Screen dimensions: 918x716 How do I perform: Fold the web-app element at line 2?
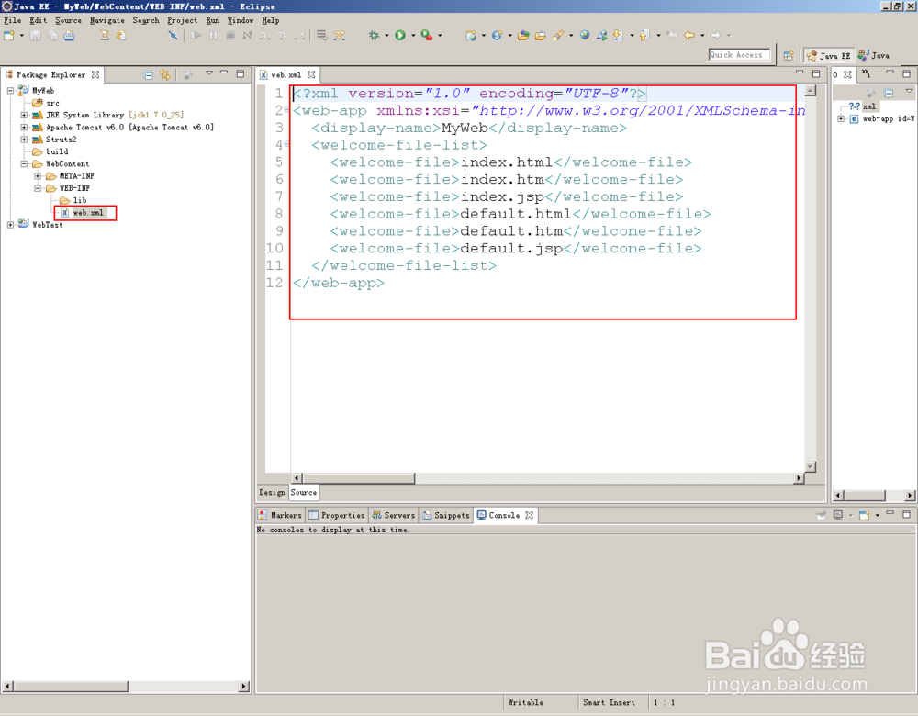pos(286,110)
